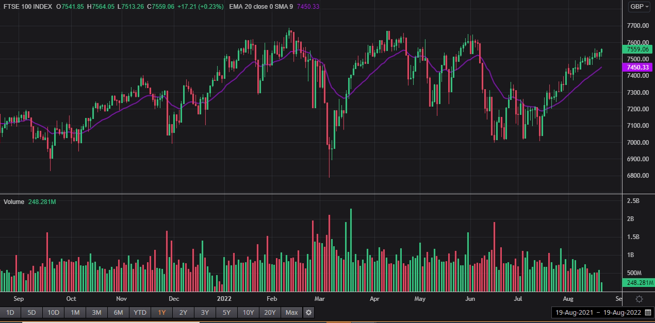Image resolution: width=655 pixels, height=323 pixels.
Task: Click the 7700.00 price axis label
Action: coord(637,26)
